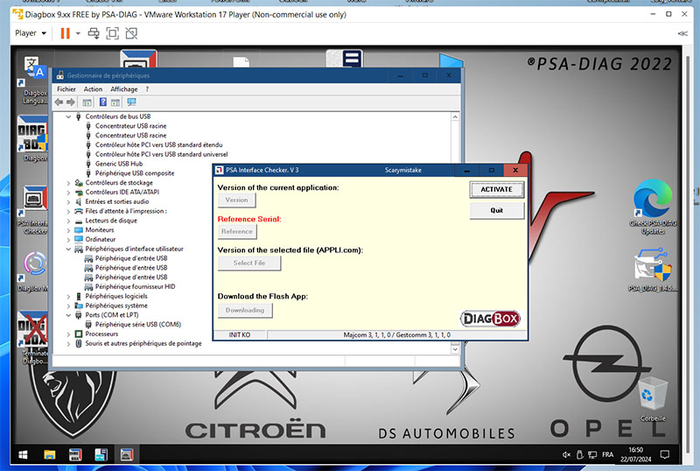Open the VMware Player menu dropdown
The image size is (700, 471).
pyautogui.click(x=31, y=33)
